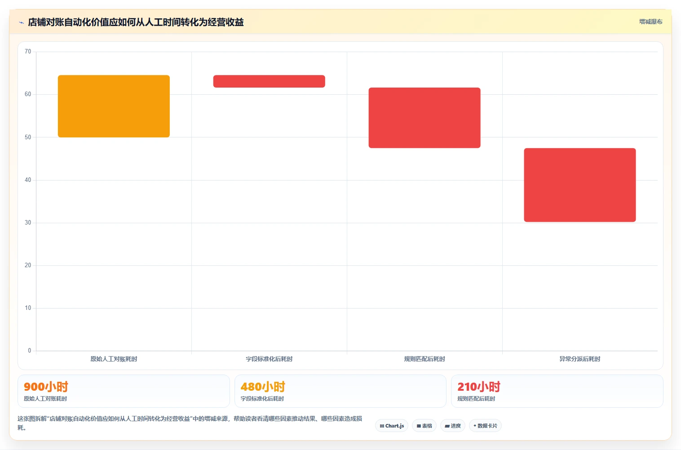Click the red 规则匹配后耗时 bar
681x450 pixels.
point(425,118)
